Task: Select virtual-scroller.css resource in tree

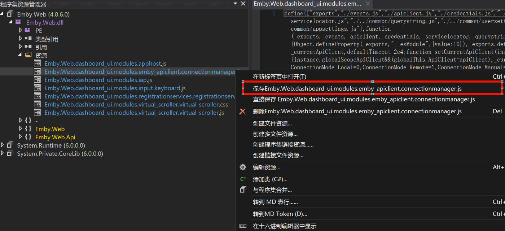Action: pos(136,105)
